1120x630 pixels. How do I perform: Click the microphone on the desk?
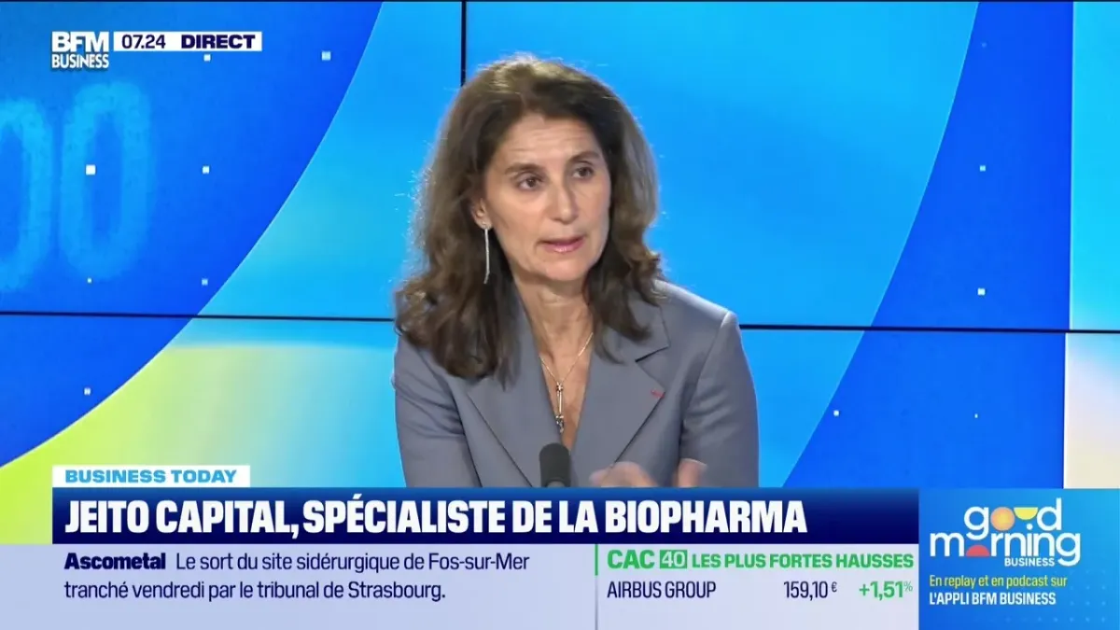[x=555, y=464]
